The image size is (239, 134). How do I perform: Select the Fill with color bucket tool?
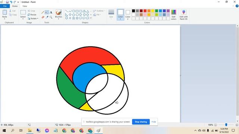(47, 12)
